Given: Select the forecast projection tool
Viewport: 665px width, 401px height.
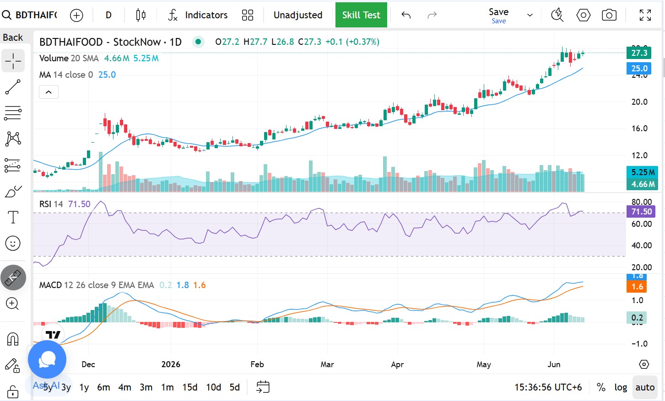Looking at the screenshot, I should [x=13, y=165].
